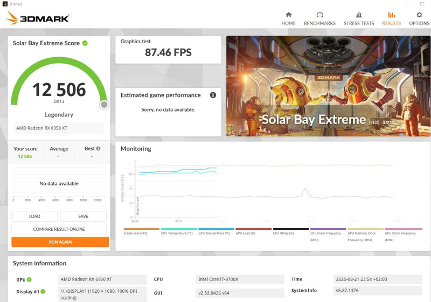Select the BENCHMARKS tab label
431x302 pixels.
point(319,23)
